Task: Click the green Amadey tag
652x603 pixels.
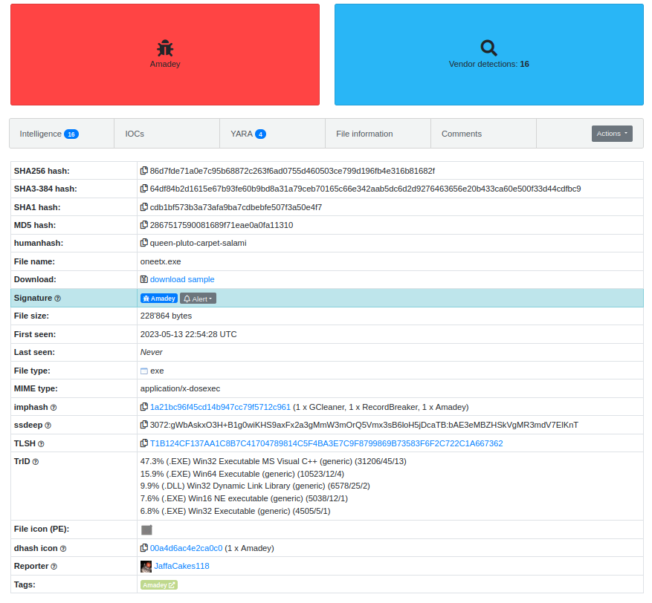Action: [x=159, y=585]
